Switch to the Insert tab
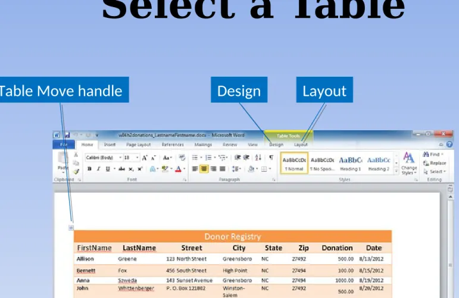The width and height of the screenshot is (459, 298). point(110,145)
